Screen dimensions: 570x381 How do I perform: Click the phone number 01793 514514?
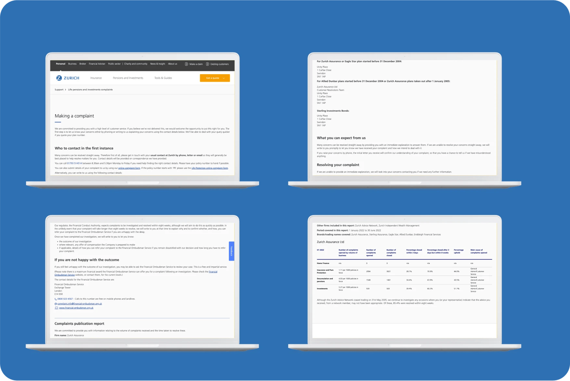pyautogui.click(x=74, y=163)
